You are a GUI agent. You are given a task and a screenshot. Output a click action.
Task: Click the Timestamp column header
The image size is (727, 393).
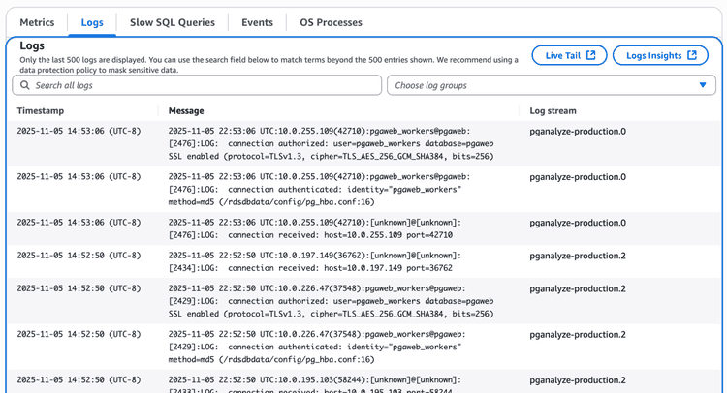(x=41, y=111)
